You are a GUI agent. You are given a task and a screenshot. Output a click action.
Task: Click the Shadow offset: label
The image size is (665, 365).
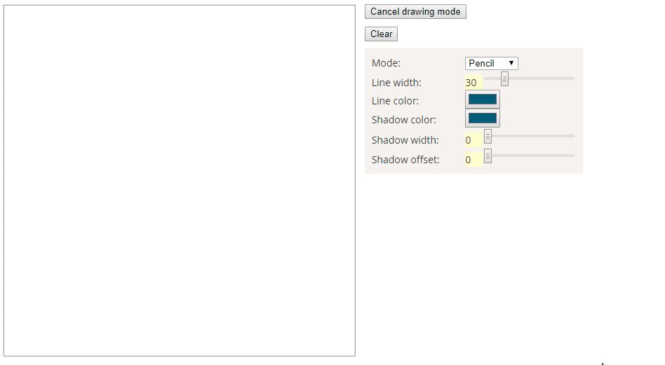point(405,160)
